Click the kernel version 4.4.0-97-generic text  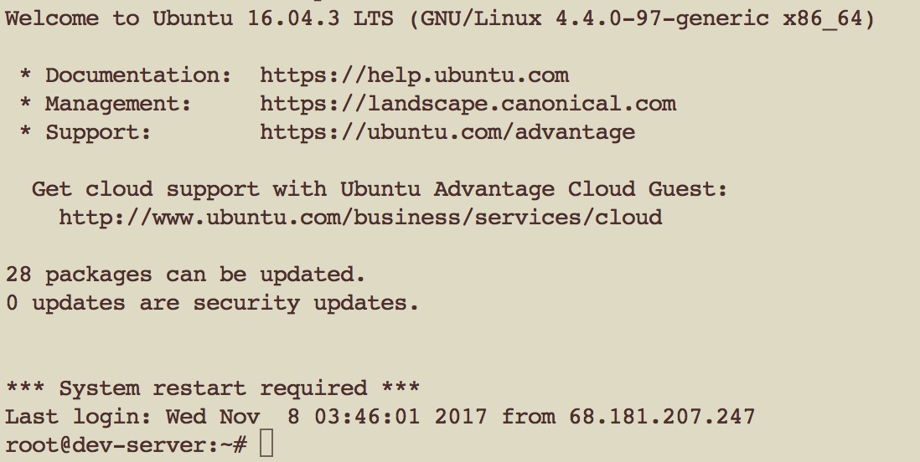pyautogui.click(x=663, y=18)
